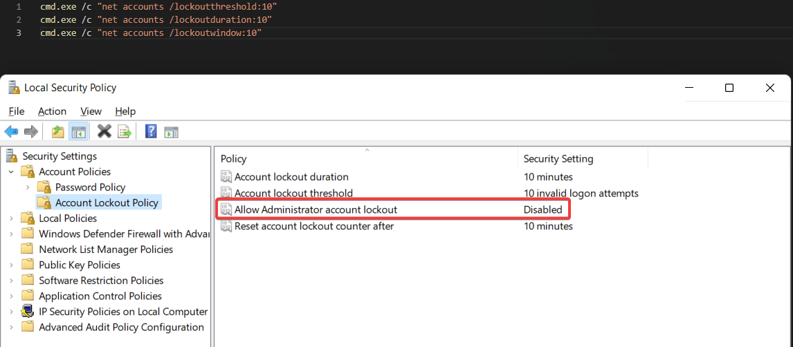The width and height of the screenshot is (793, 347).
Task: Close the Local Security Policy window
Action: click(x=769, y=88)
